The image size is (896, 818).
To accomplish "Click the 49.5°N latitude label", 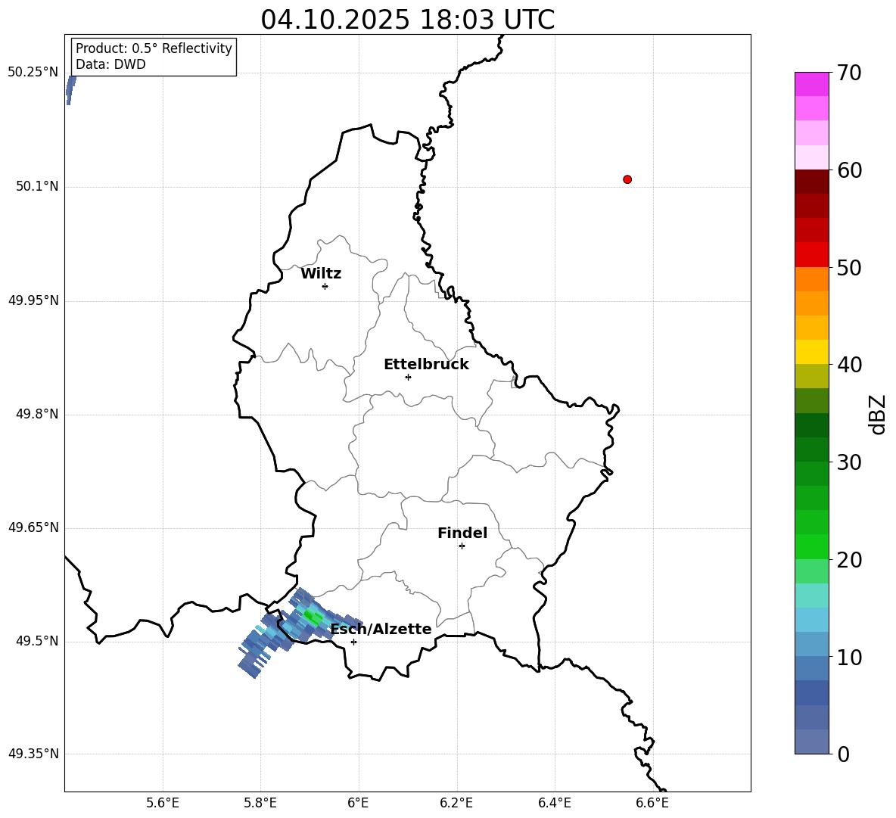I will point(37,641).
